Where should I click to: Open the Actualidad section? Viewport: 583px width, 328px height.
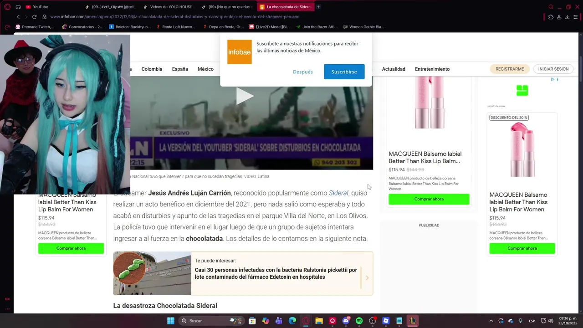(394, 69)
